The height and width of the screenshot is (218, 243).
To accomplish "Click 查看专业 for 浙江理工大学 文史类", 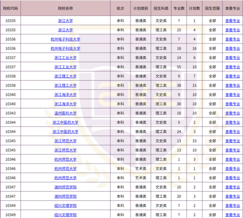I will (x=232, y=76).
